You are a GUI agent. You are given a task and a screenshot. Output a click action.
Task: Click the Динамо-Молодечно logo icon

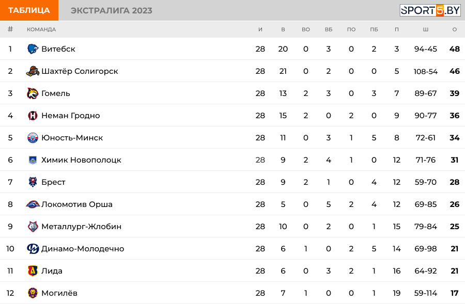pyautogui.click(x=33, y=249)
